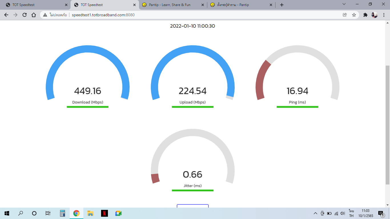Close the ตั้งกระทู้คำถาม - Pantip tab

(271, 5)
